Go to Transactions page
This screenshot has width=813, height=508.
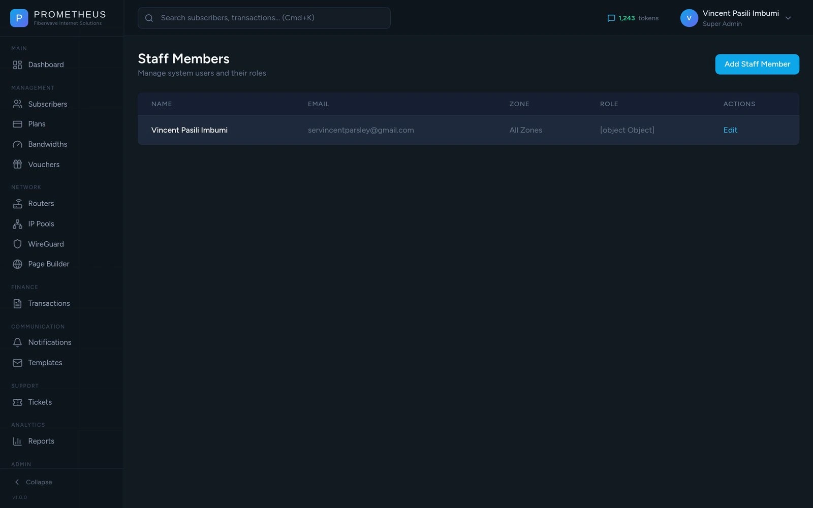[x=49, y=303]
